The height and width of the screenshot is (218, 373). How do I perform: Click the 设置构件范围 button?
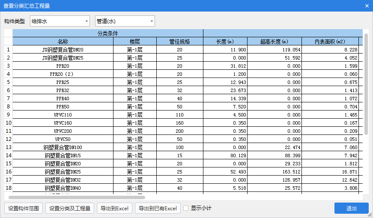coord(24,209)
